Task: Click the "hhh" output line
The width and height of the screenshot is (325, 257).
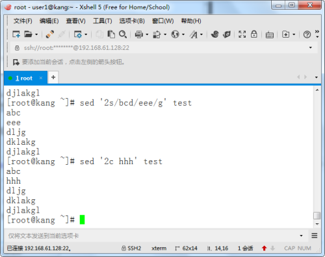Action: tap(14, 181)
